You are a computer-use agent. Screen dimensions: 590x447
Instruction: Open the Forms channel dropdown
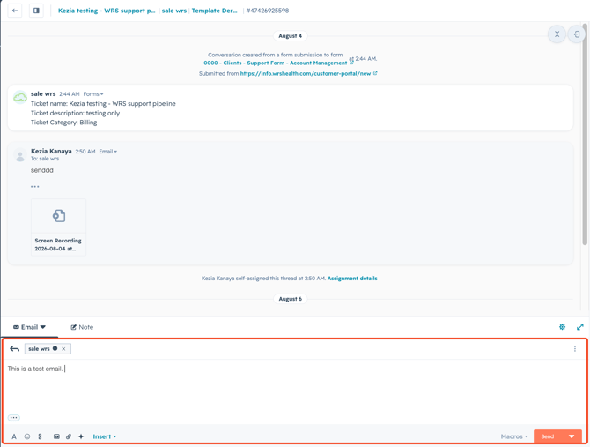click(x=93, y=94)
